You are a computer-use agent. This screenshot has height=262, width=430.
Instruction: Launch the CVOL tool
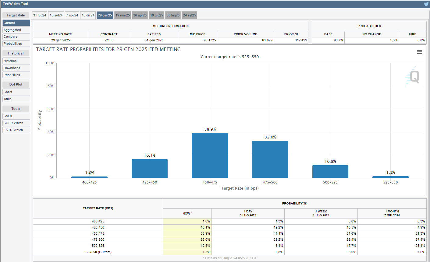pyautogui.click(x=16, y=116)
